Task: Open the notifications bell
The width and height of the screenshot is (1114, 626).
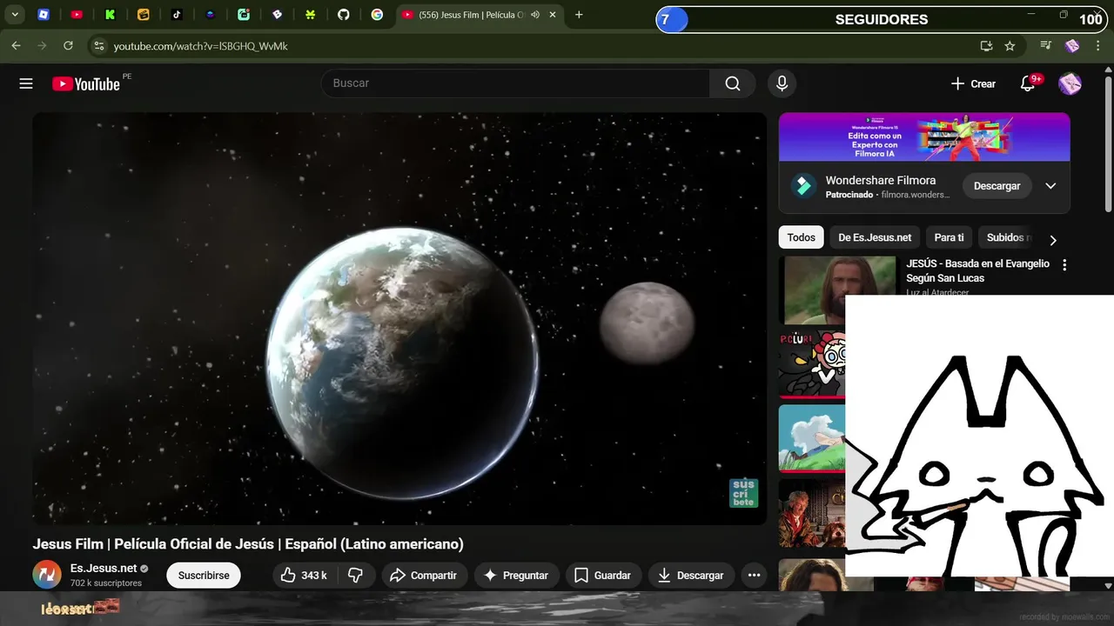Action: 1028,83
